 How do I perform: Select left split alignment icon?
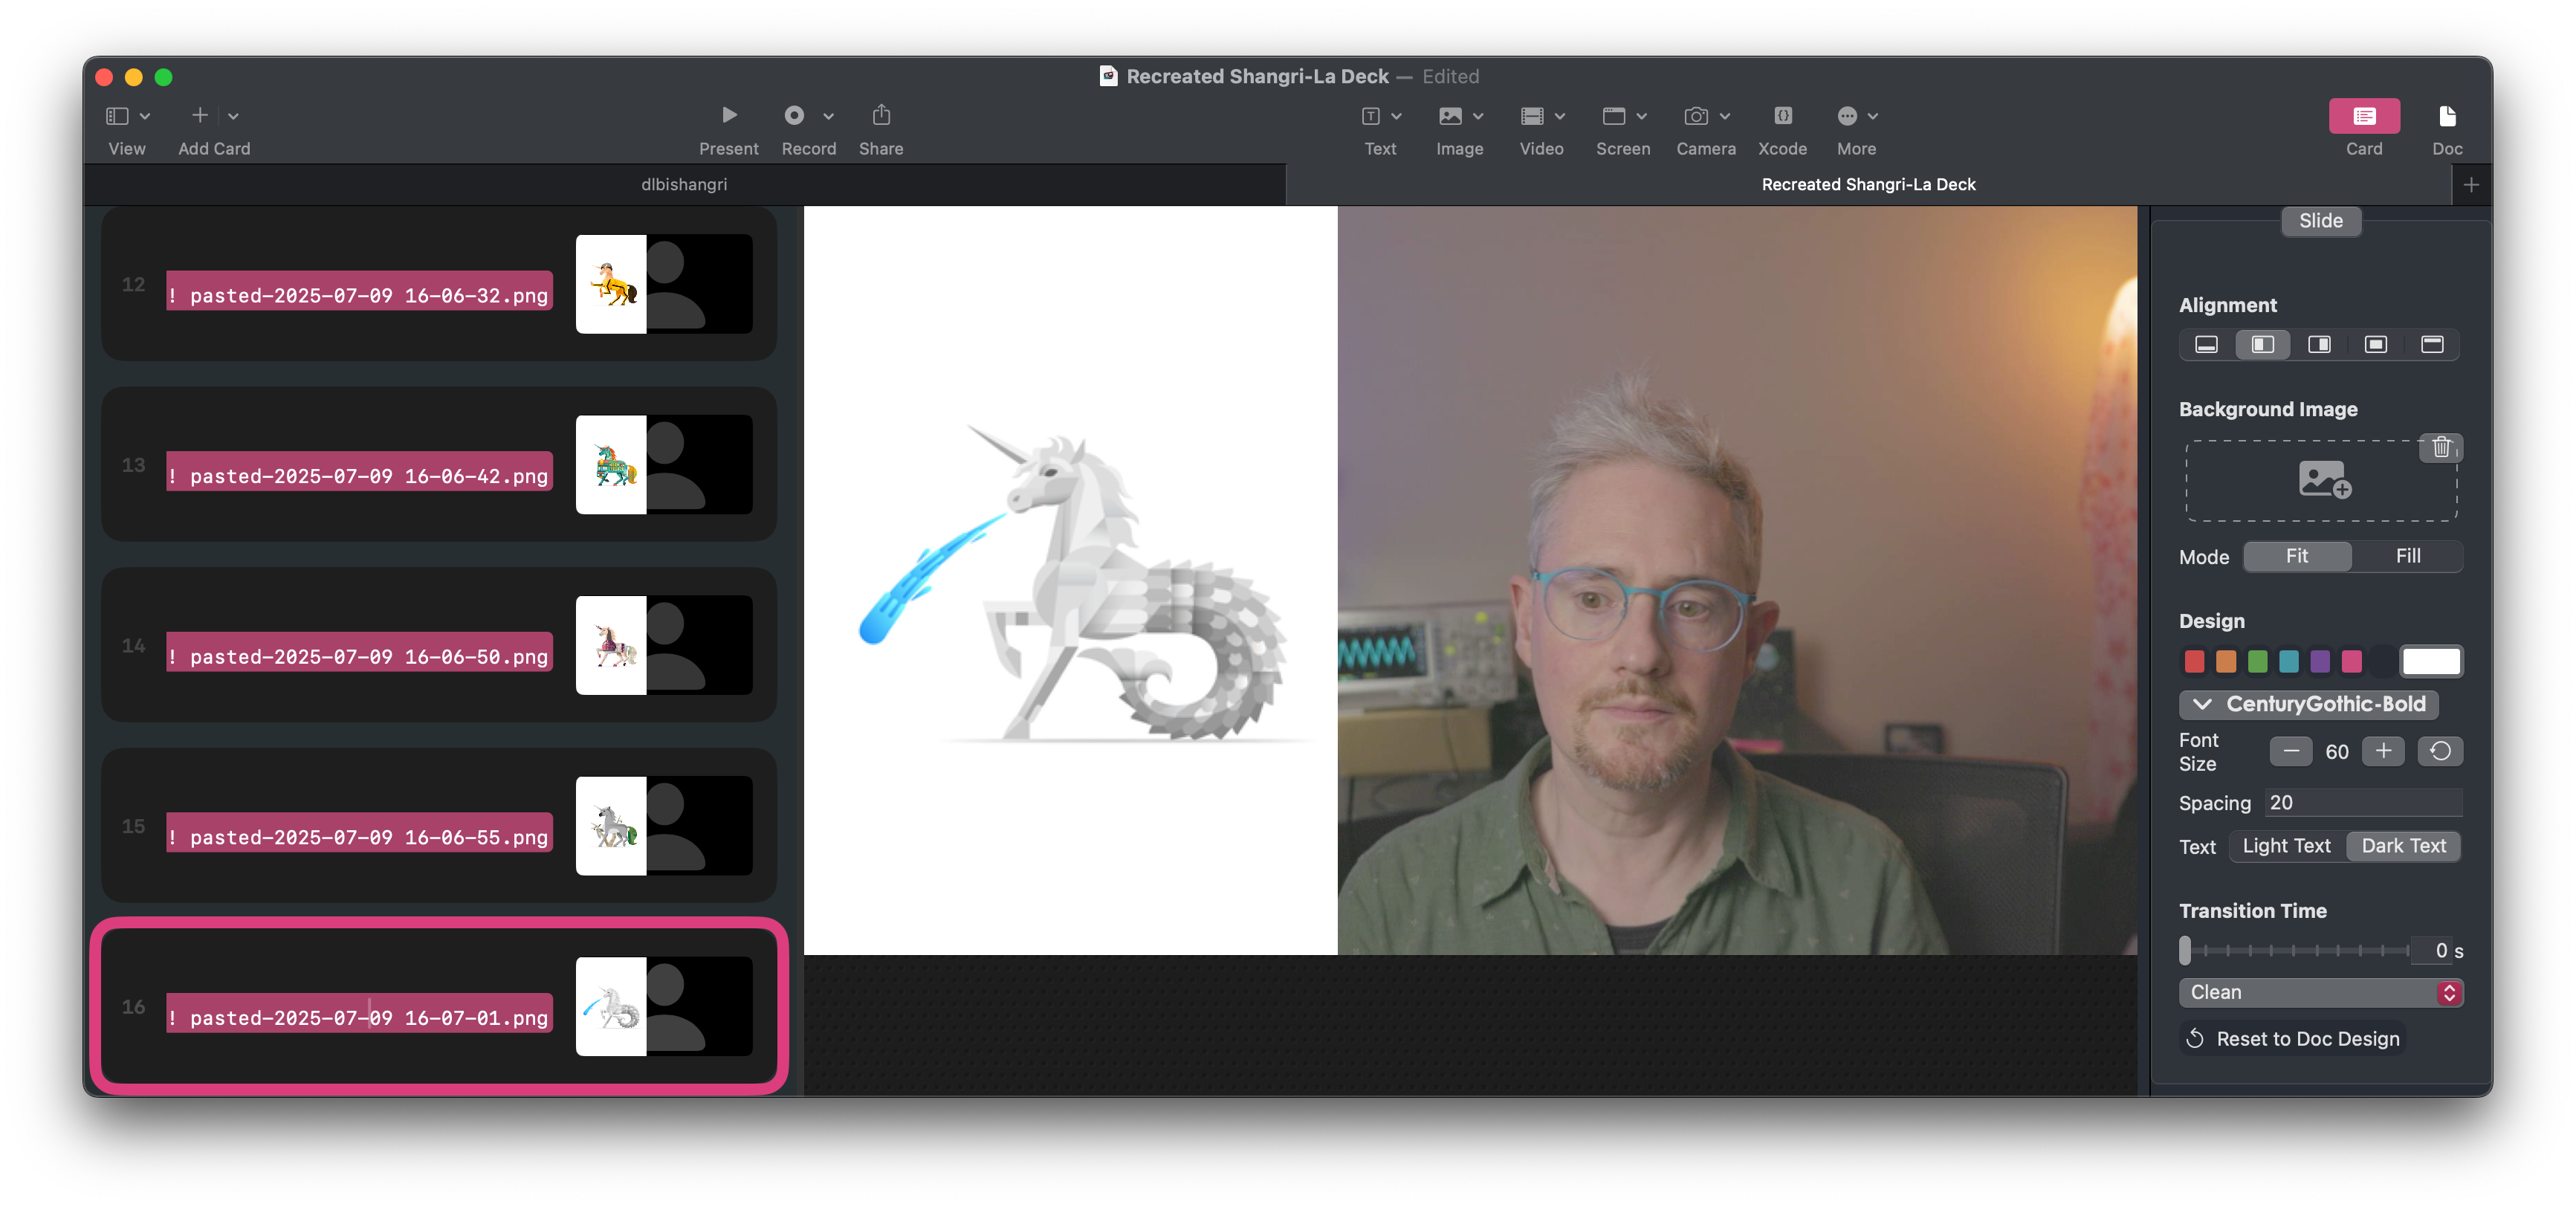[2262, 345]
